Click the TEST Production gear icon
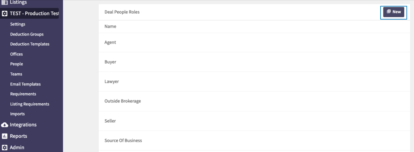This screenshot has width=414, height=152. pyautogui.click(x=5, y=14)
